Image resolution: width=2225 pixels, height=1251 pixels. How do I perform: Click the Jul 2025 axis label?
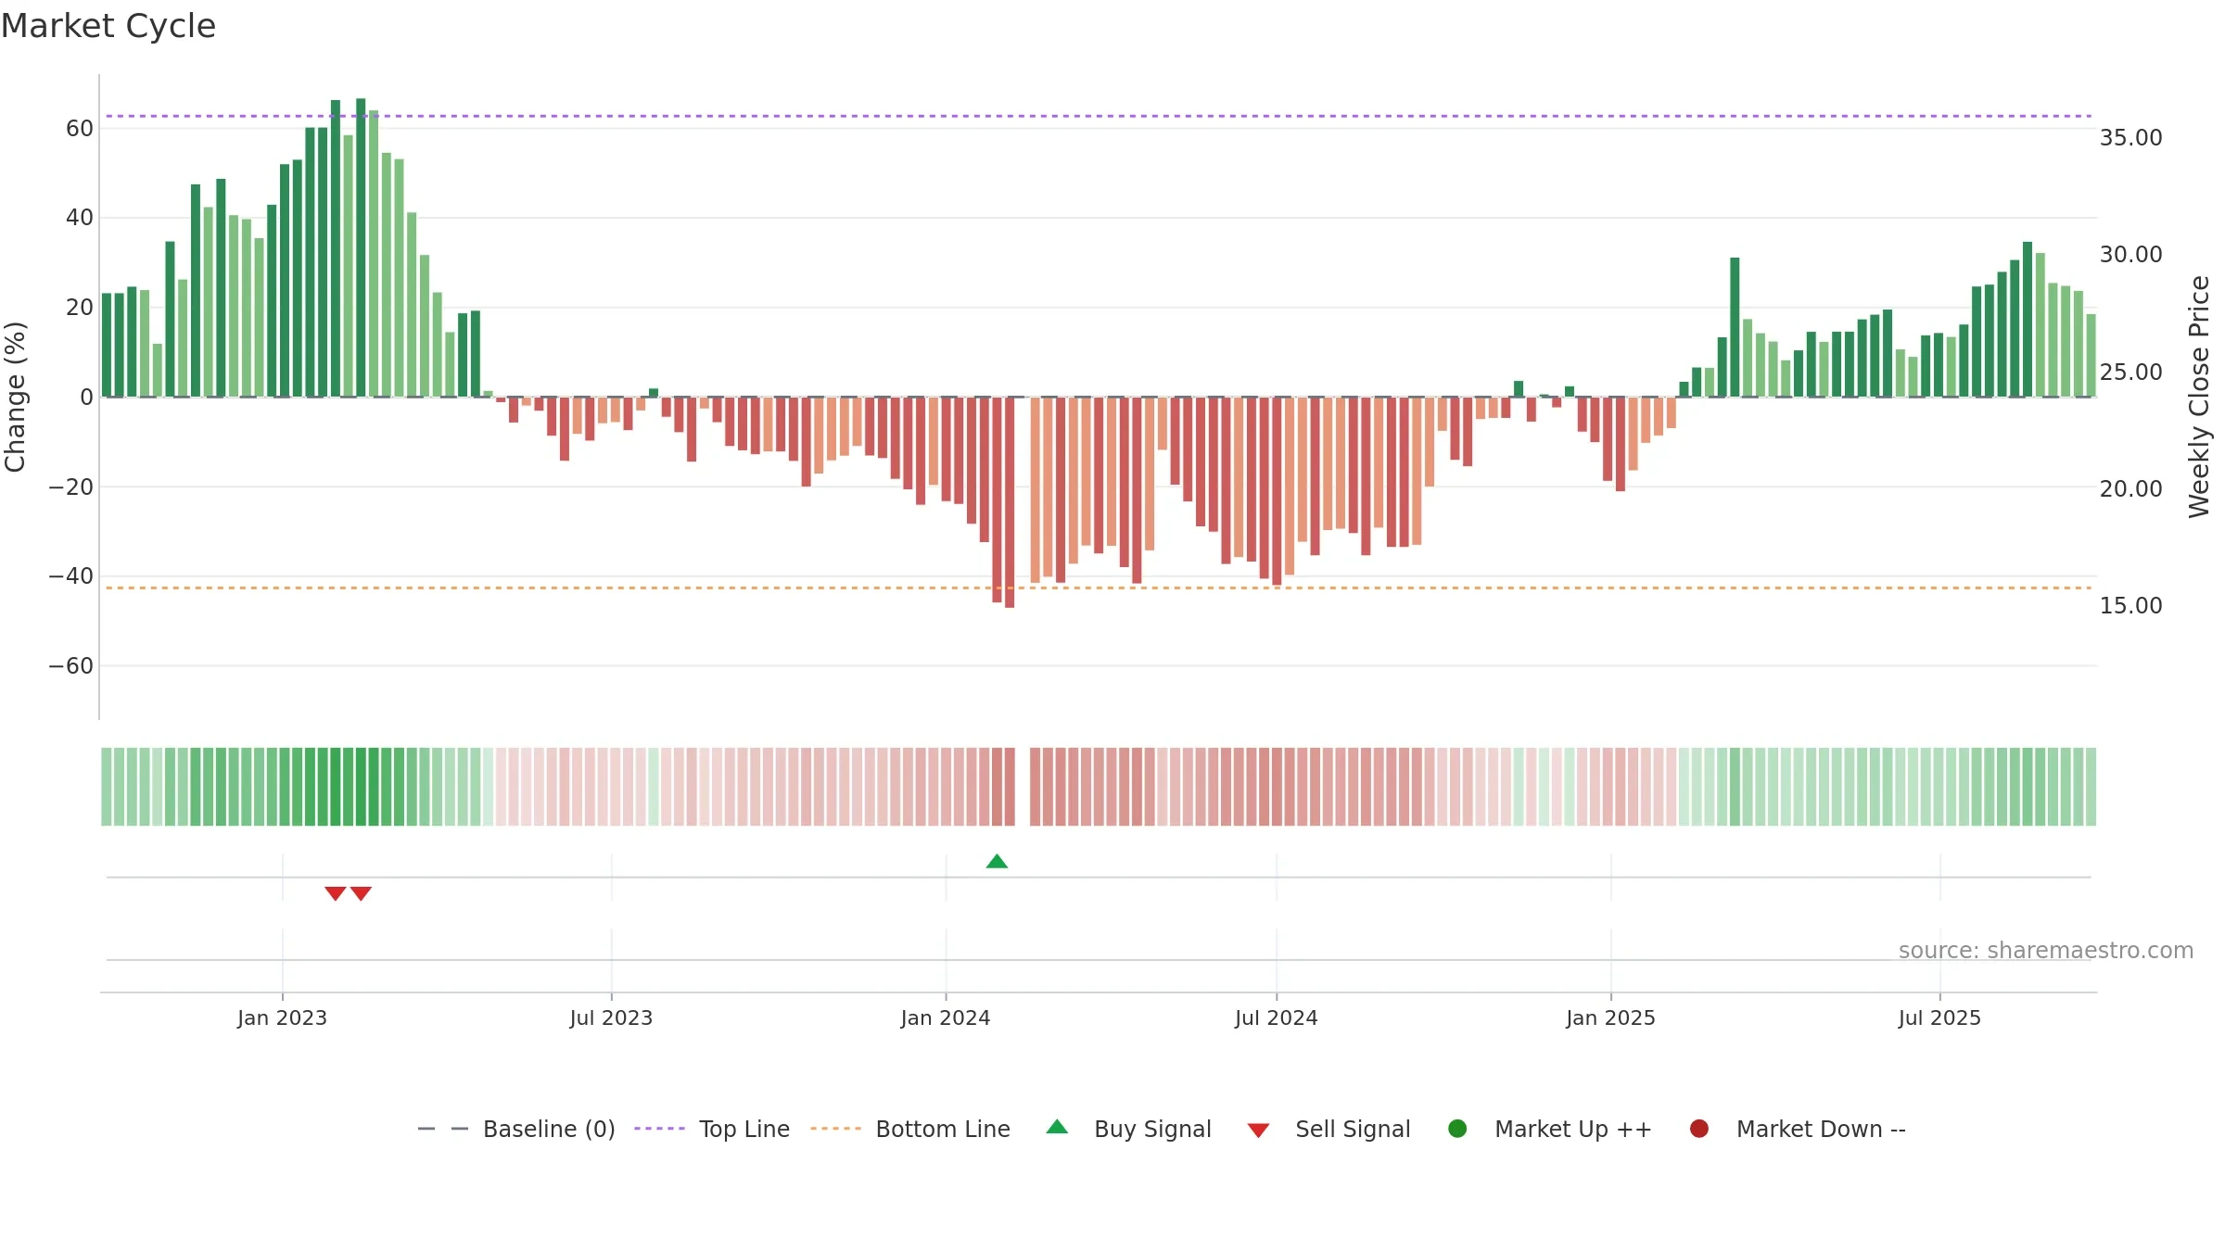pos(1939,1018)
